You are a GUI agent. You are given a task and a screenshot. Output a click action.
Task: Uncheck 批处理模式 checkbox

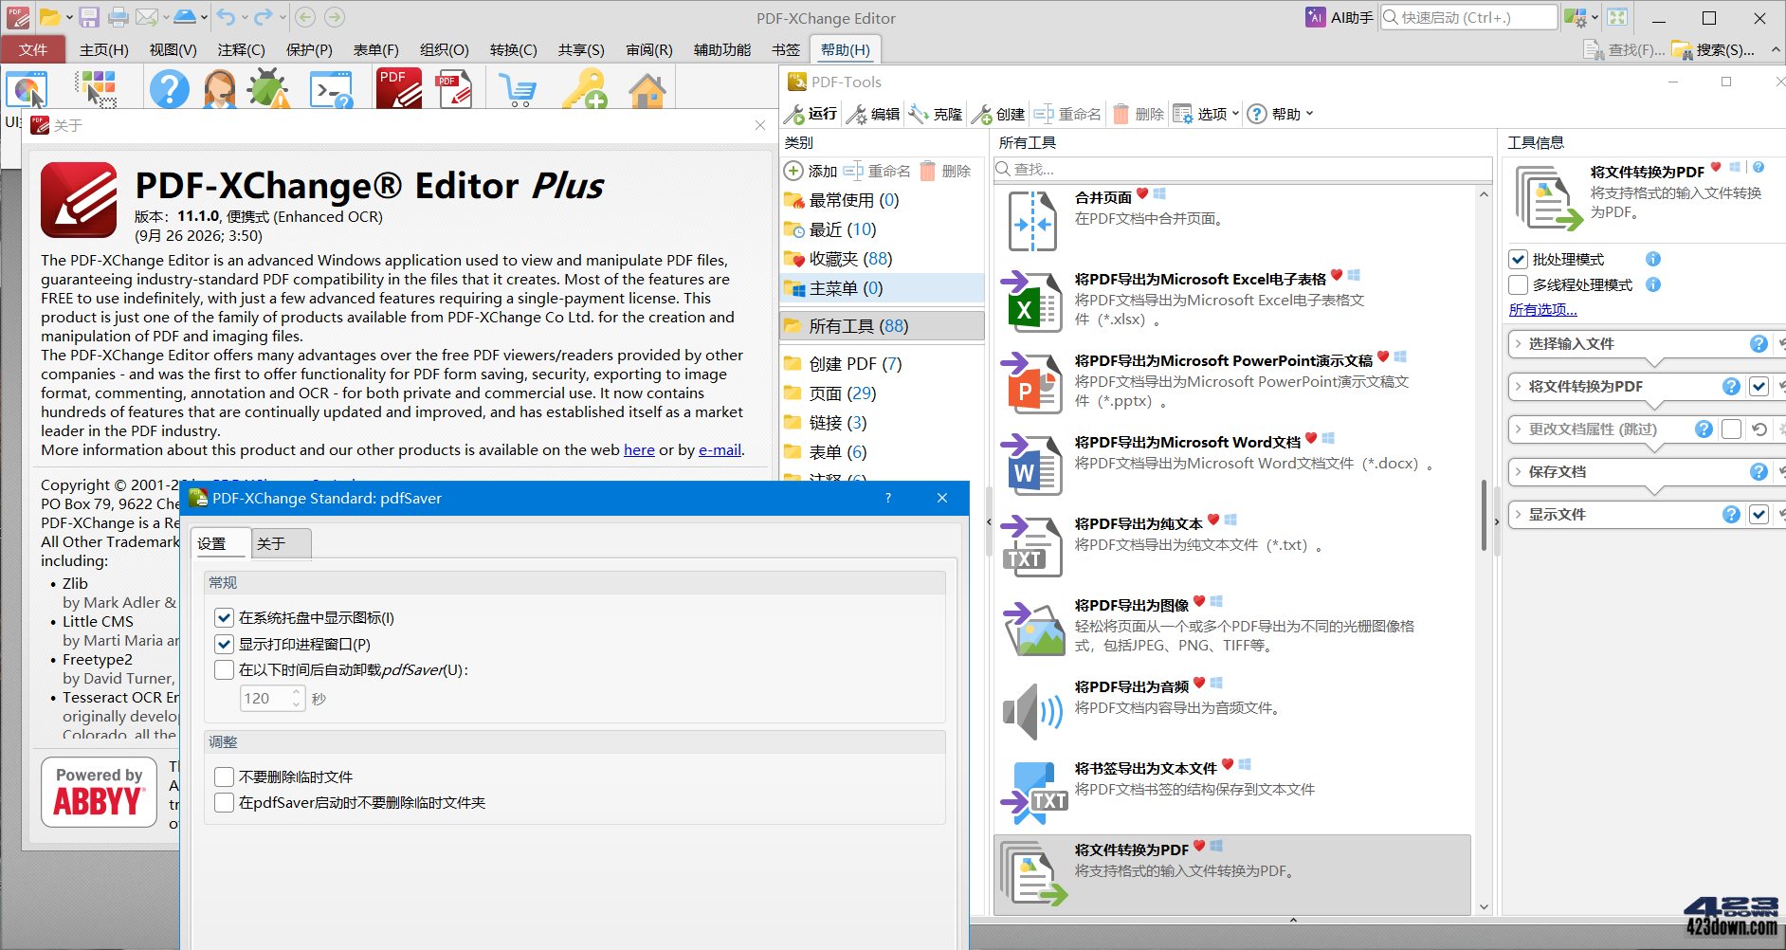coord(1519,259)
